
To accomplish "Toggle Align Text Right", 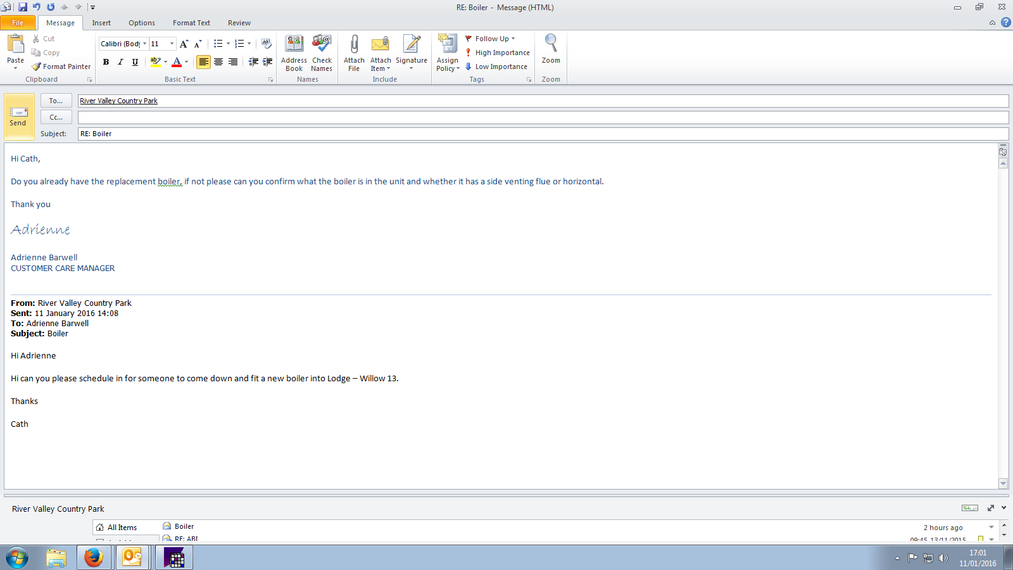I will point(233,62).
